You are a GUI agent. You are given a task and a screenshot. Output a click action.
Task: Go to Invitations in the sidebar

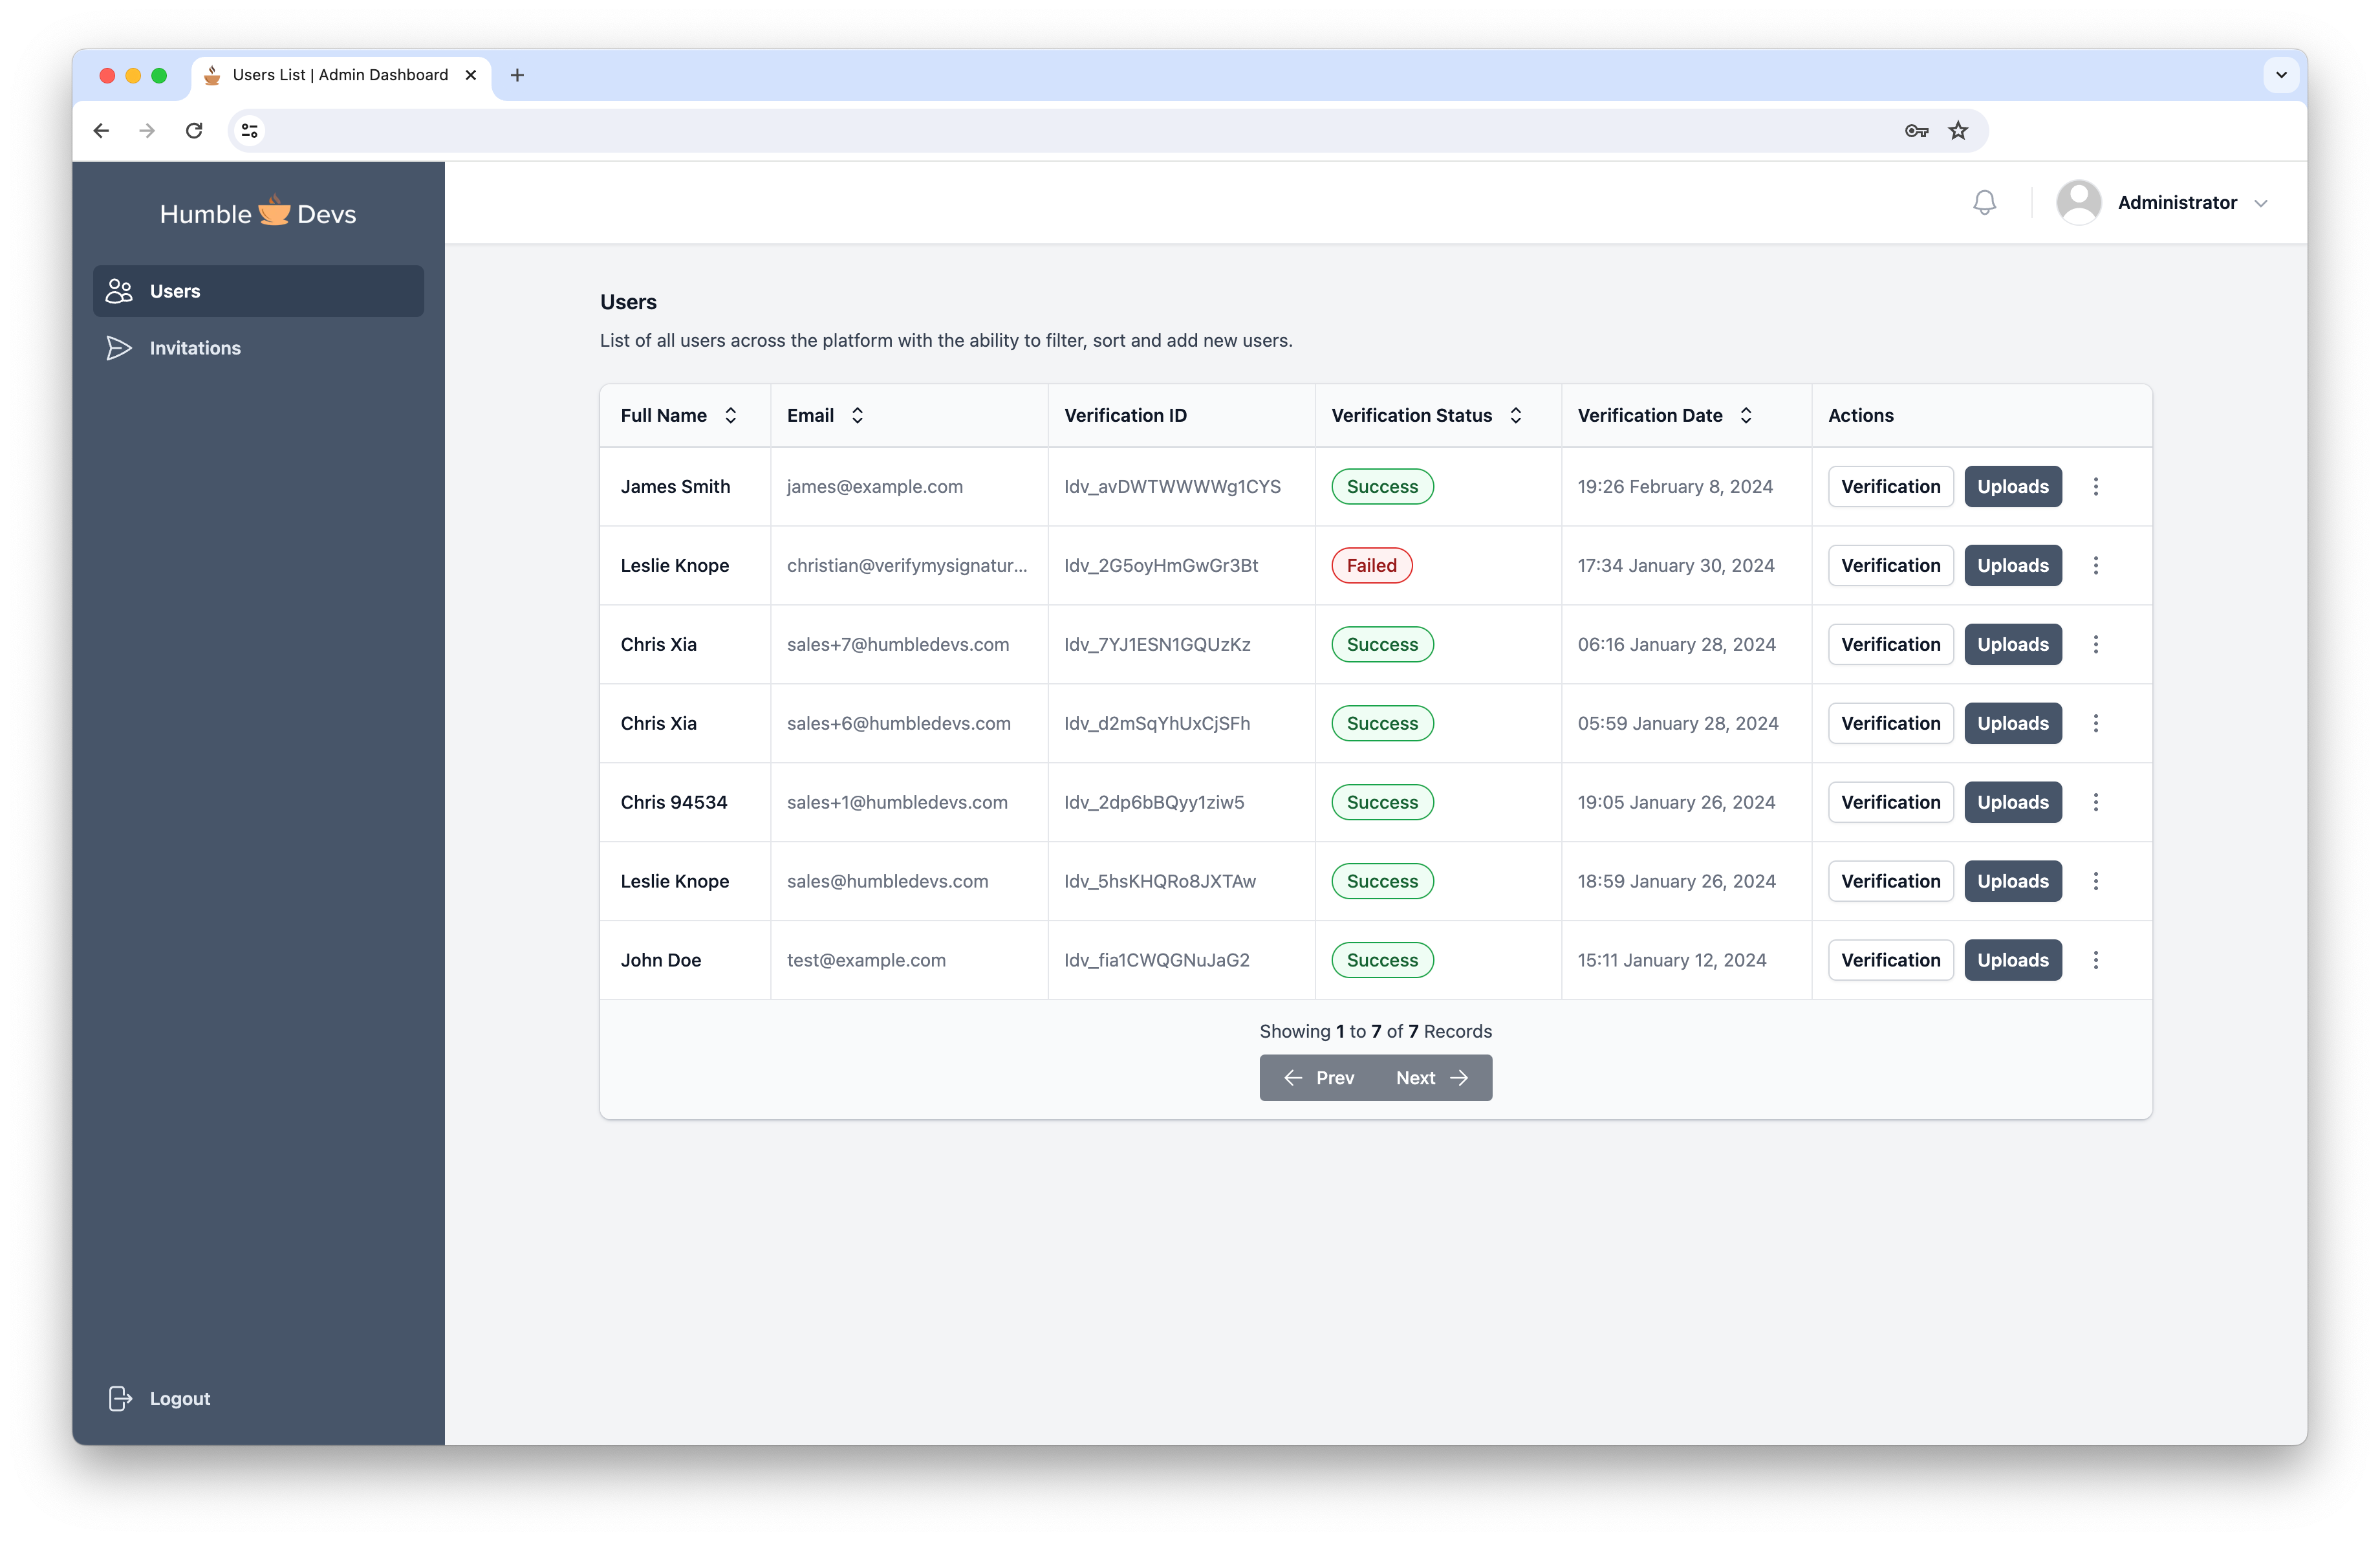(258, 348)
